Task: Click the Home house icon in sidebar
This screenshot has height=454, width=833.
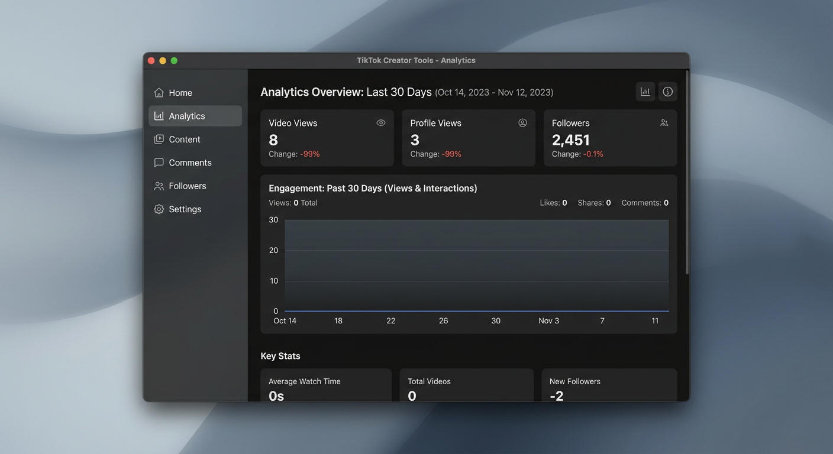Action: (159, 93)
